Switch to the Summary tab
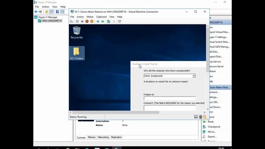Screen dimensions: 265x149 [81, 137]
